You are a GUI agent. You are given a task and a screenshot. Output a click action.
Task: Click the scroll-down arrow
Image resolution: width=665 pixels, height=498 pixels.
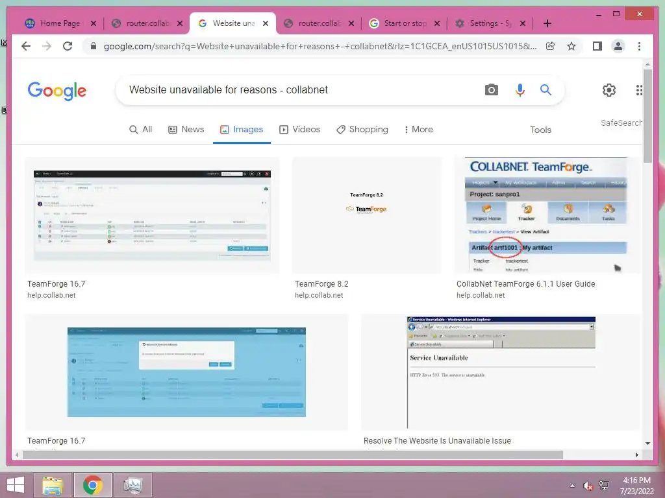click(x=647, y=444)
